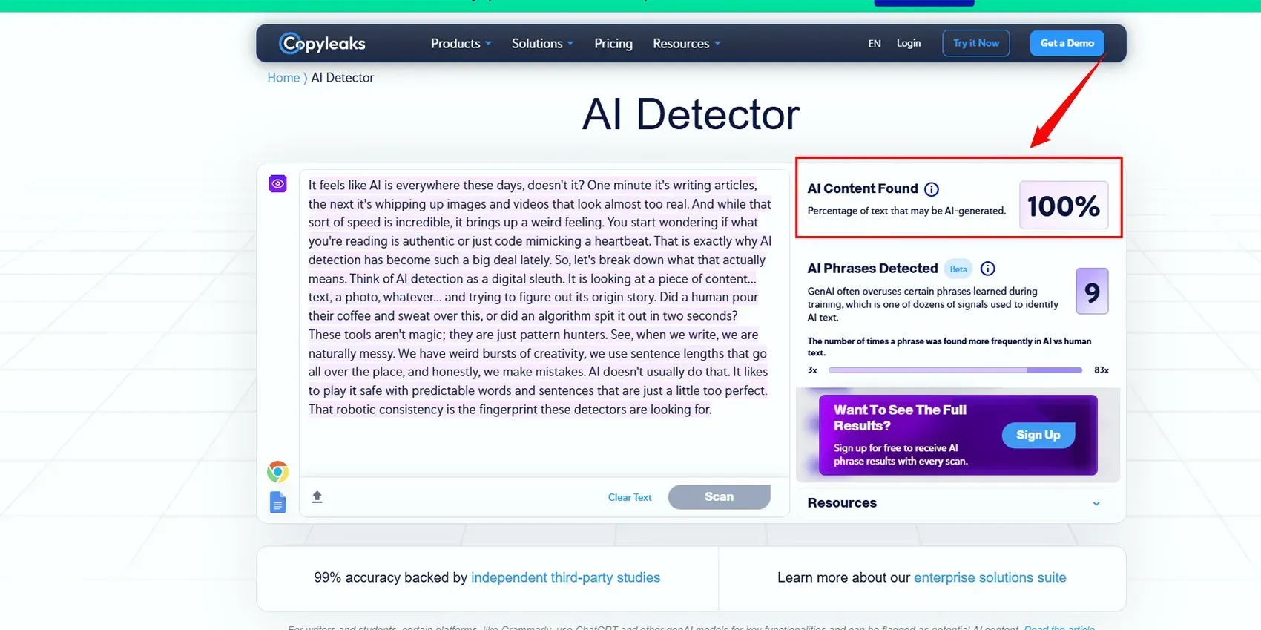Click the Beta badge
The image size is (1261, 630).
coord(958,269)
